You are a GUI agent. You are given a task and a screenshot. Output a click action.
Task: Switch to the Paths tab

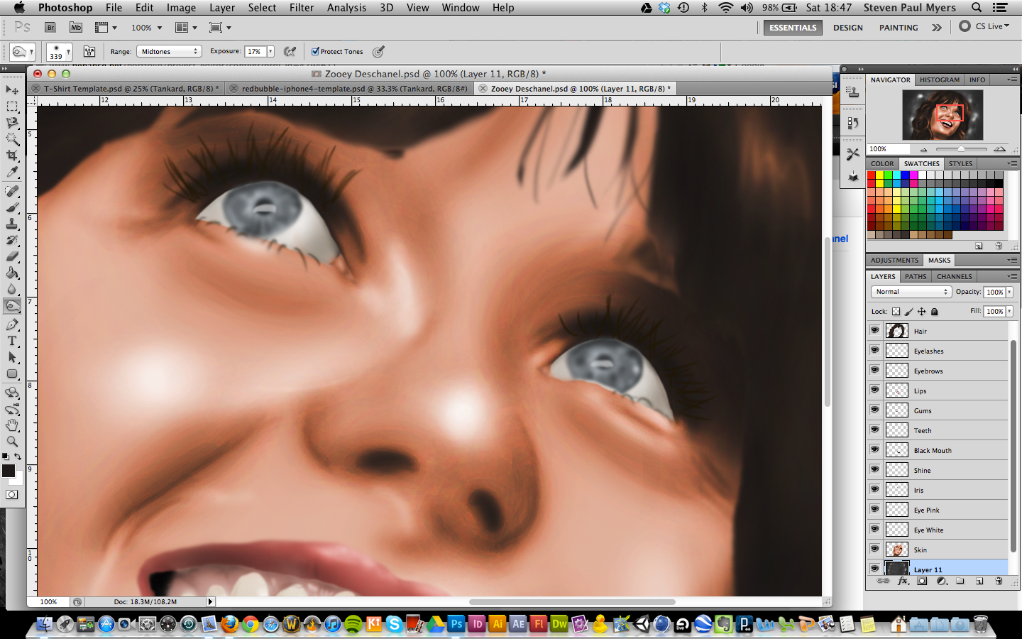pyautogui.click(x=916, y=277)
